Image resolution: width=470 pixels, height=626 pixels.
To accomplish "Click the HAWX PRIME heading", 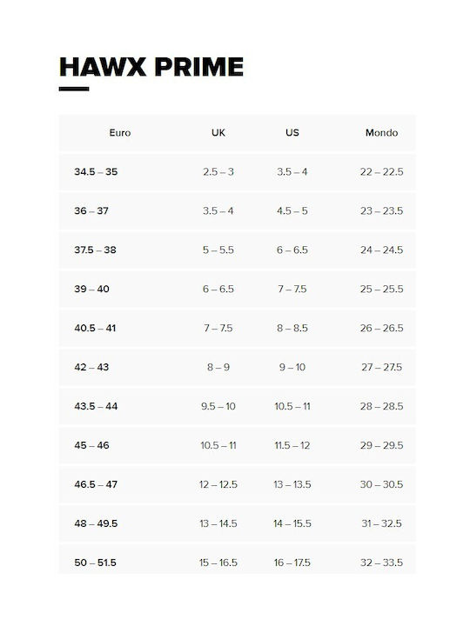I will click(151, 67).
